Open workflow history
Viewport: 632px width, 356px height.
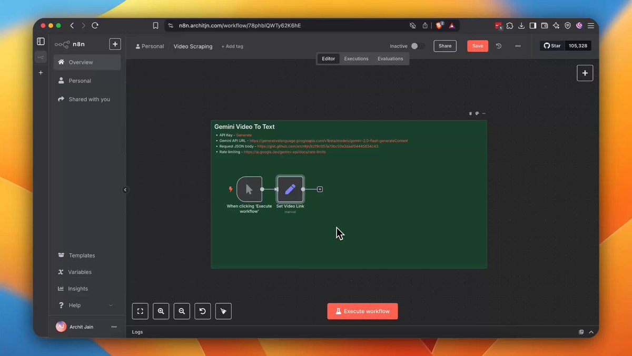(x=499, y=46)
